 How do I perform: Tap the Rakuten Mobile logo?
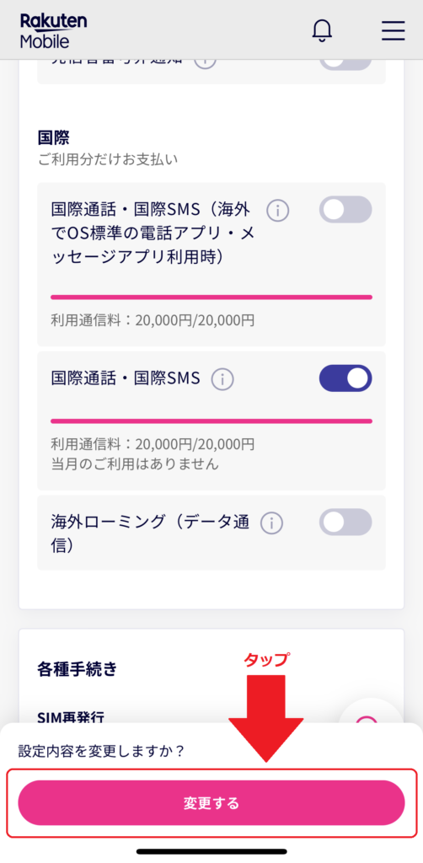(53, 31)
